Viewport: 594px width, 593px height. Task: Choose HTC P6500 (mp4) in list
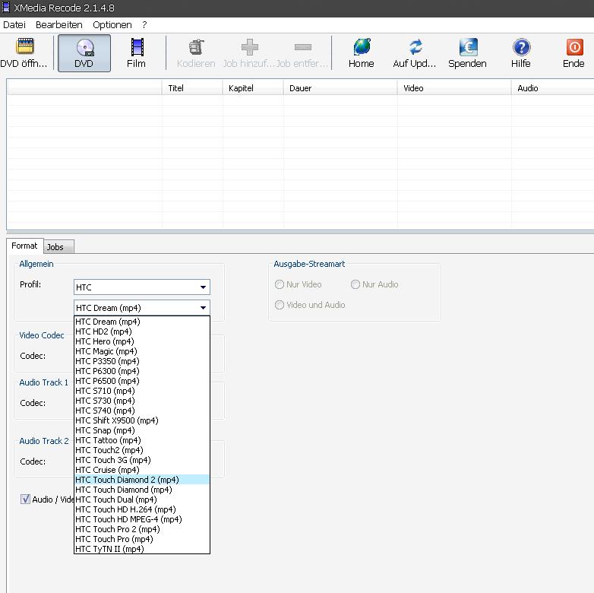point(142,381)
